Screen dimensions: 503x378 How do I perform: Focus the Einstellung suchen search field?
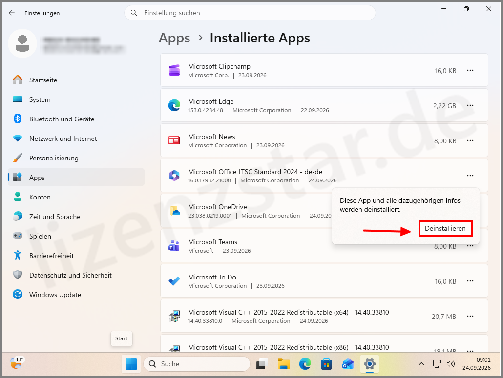pos(250,13)
